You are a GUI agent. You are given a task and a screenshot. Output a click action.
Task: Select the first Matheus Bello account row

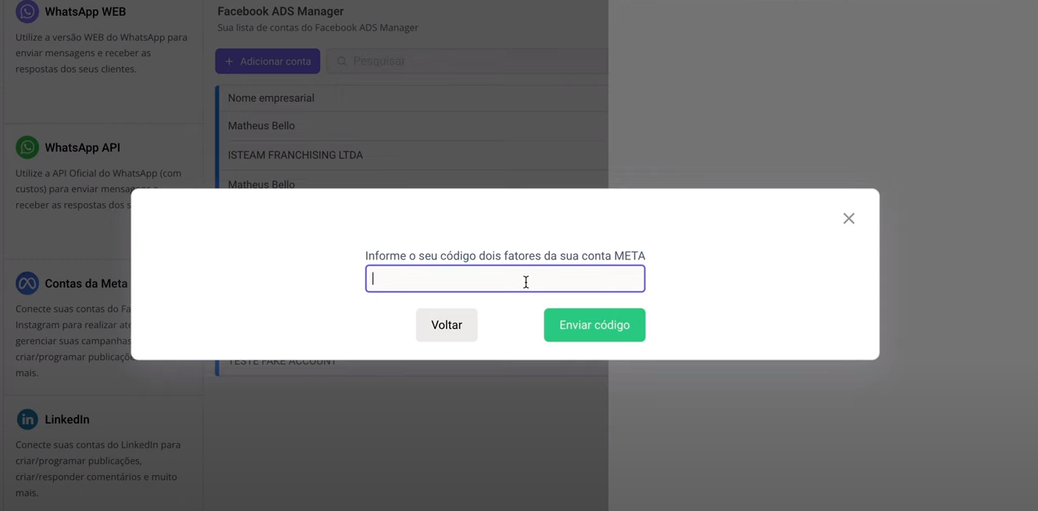(262, 126)
